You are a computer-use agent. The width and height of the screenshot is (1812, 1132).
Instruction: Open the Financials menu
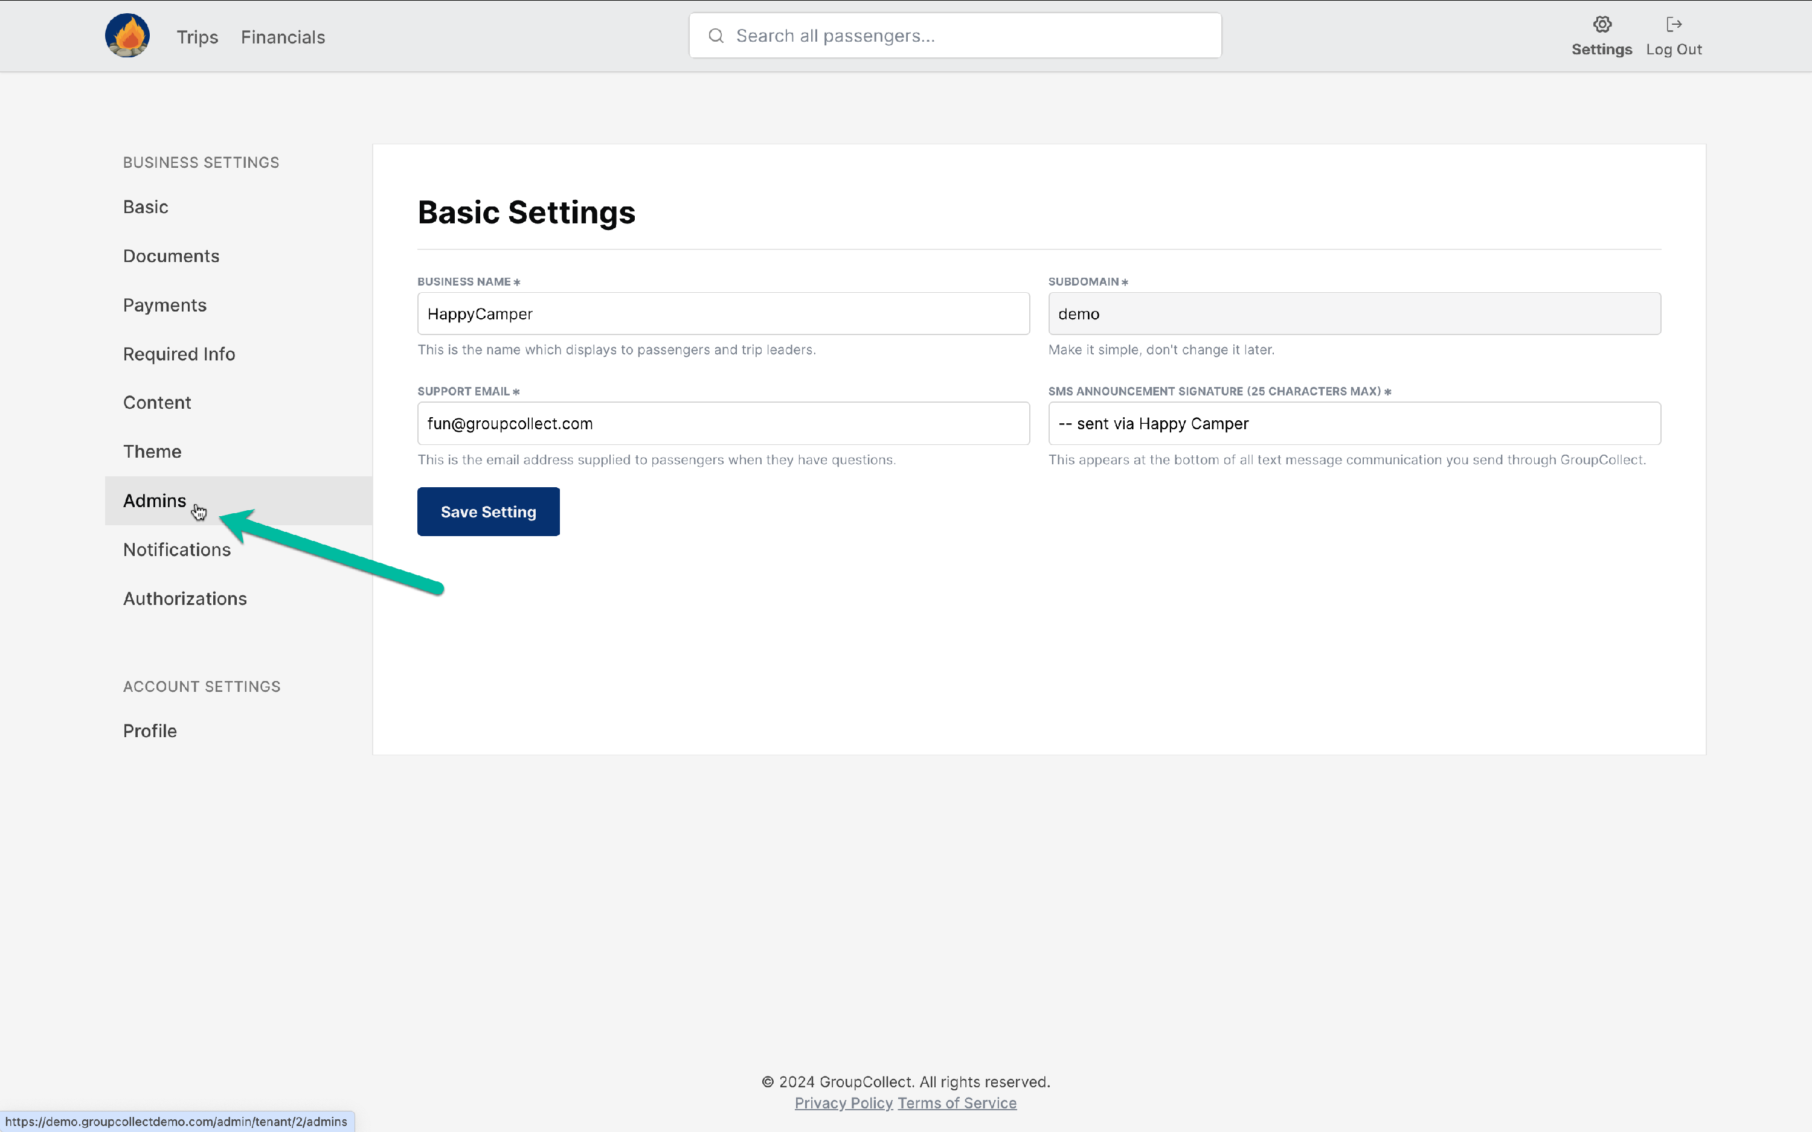coord(282,37)
